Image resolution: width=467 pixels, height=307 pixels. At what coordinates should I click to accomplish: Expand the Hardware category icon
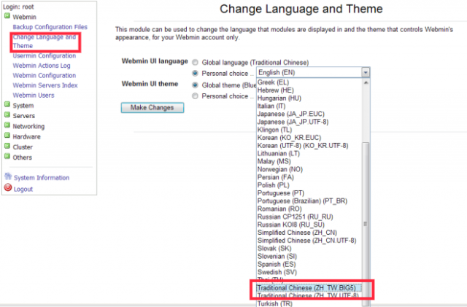pyautogui.click(x=7, y=136)
